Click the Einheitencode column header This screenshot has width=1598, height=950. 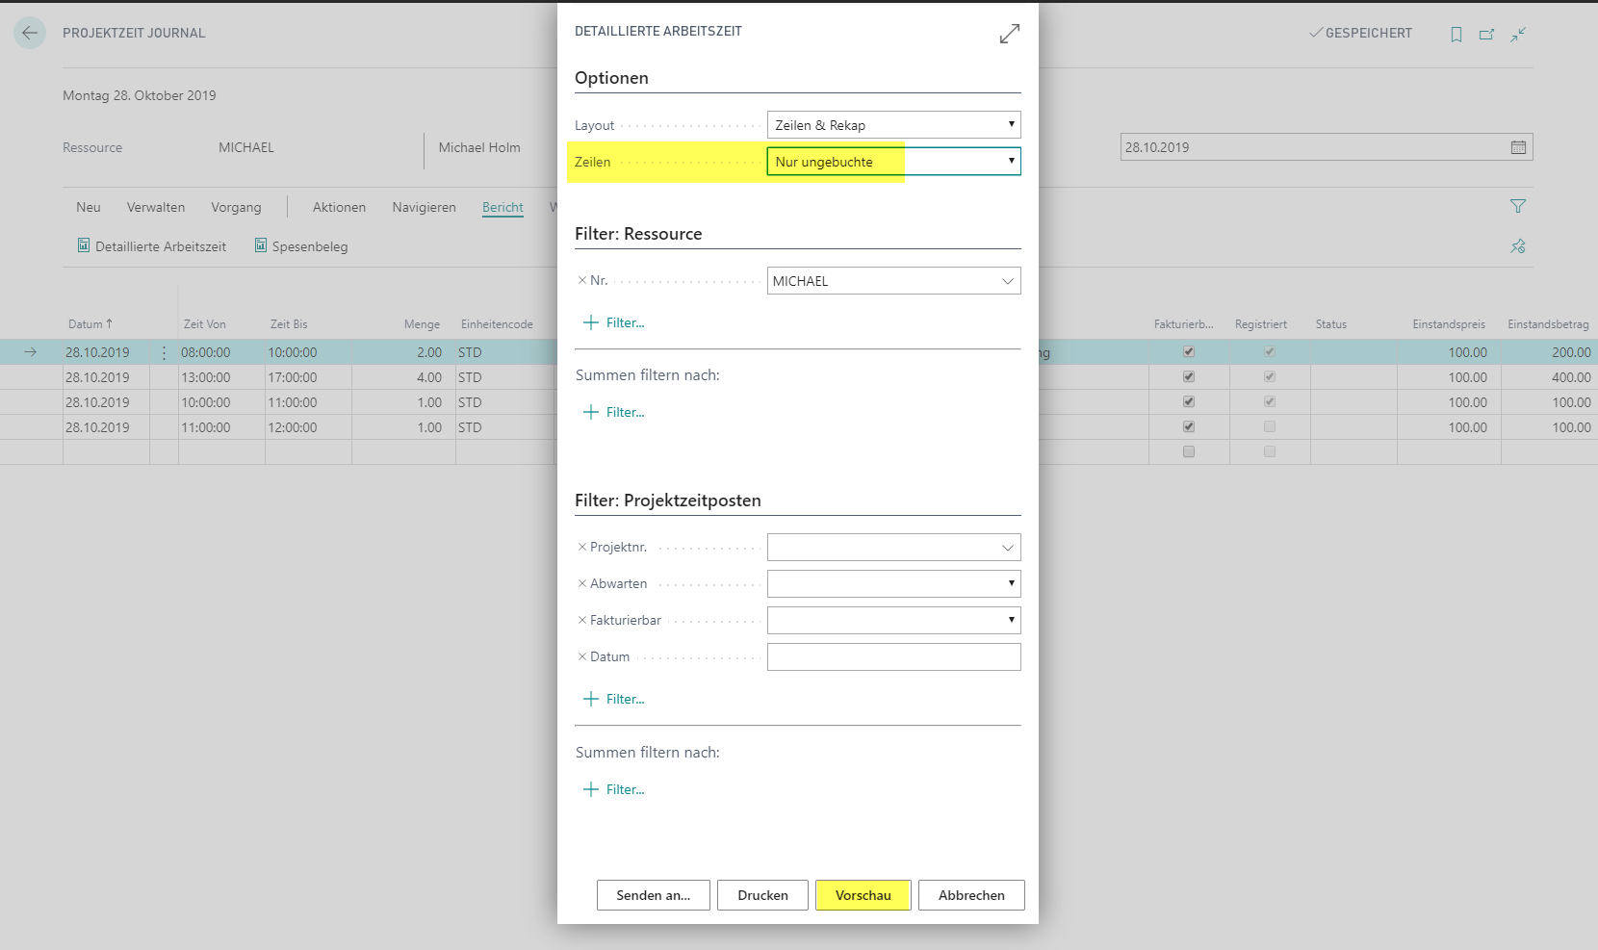(497, 324)
